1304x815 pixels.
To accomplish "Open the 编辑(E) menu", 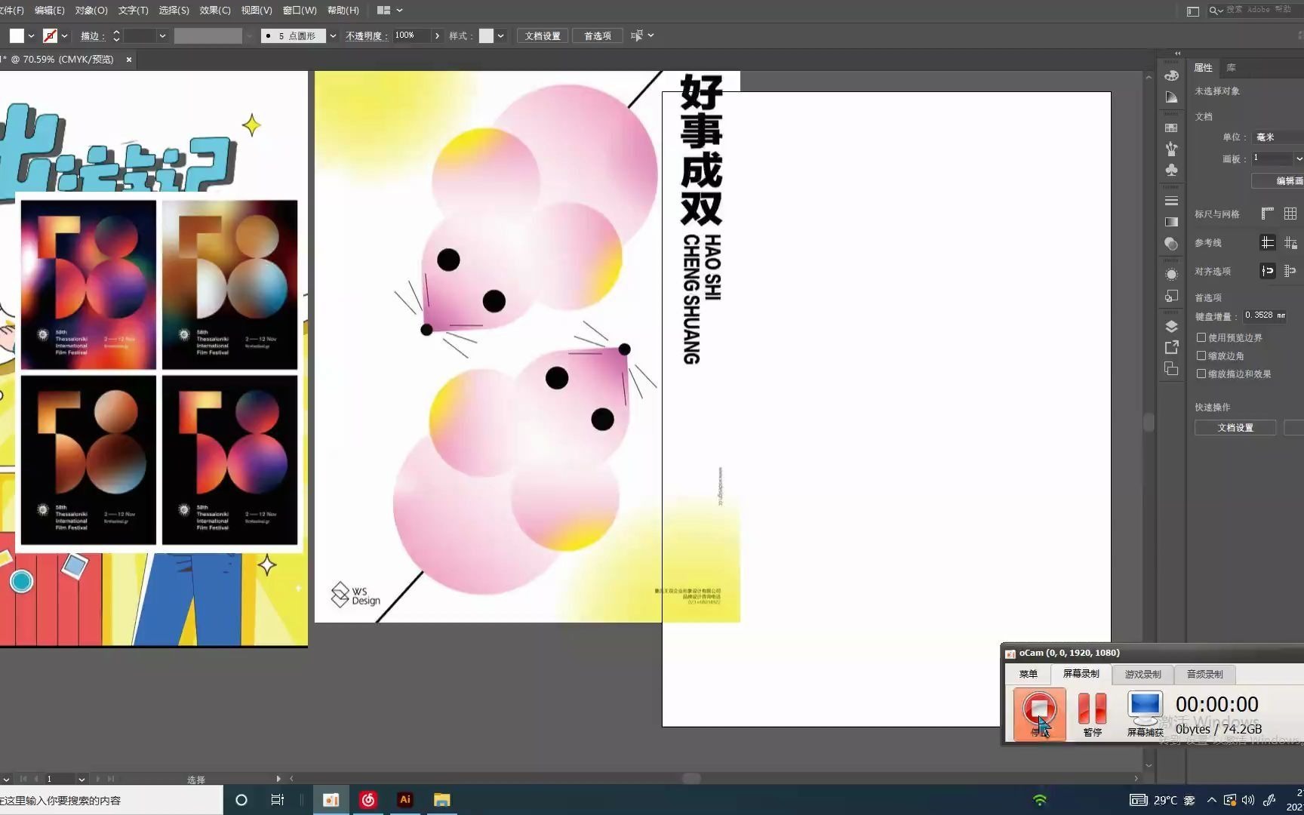I will point(49,11).
